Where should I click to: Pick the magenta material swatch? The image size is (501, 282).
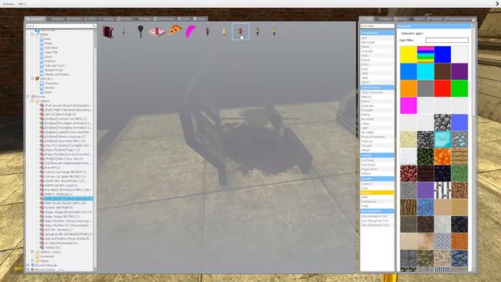click(409, 105)
